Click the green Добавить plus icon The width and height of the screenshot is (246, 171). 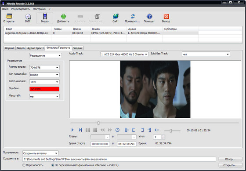pos(63,16)
